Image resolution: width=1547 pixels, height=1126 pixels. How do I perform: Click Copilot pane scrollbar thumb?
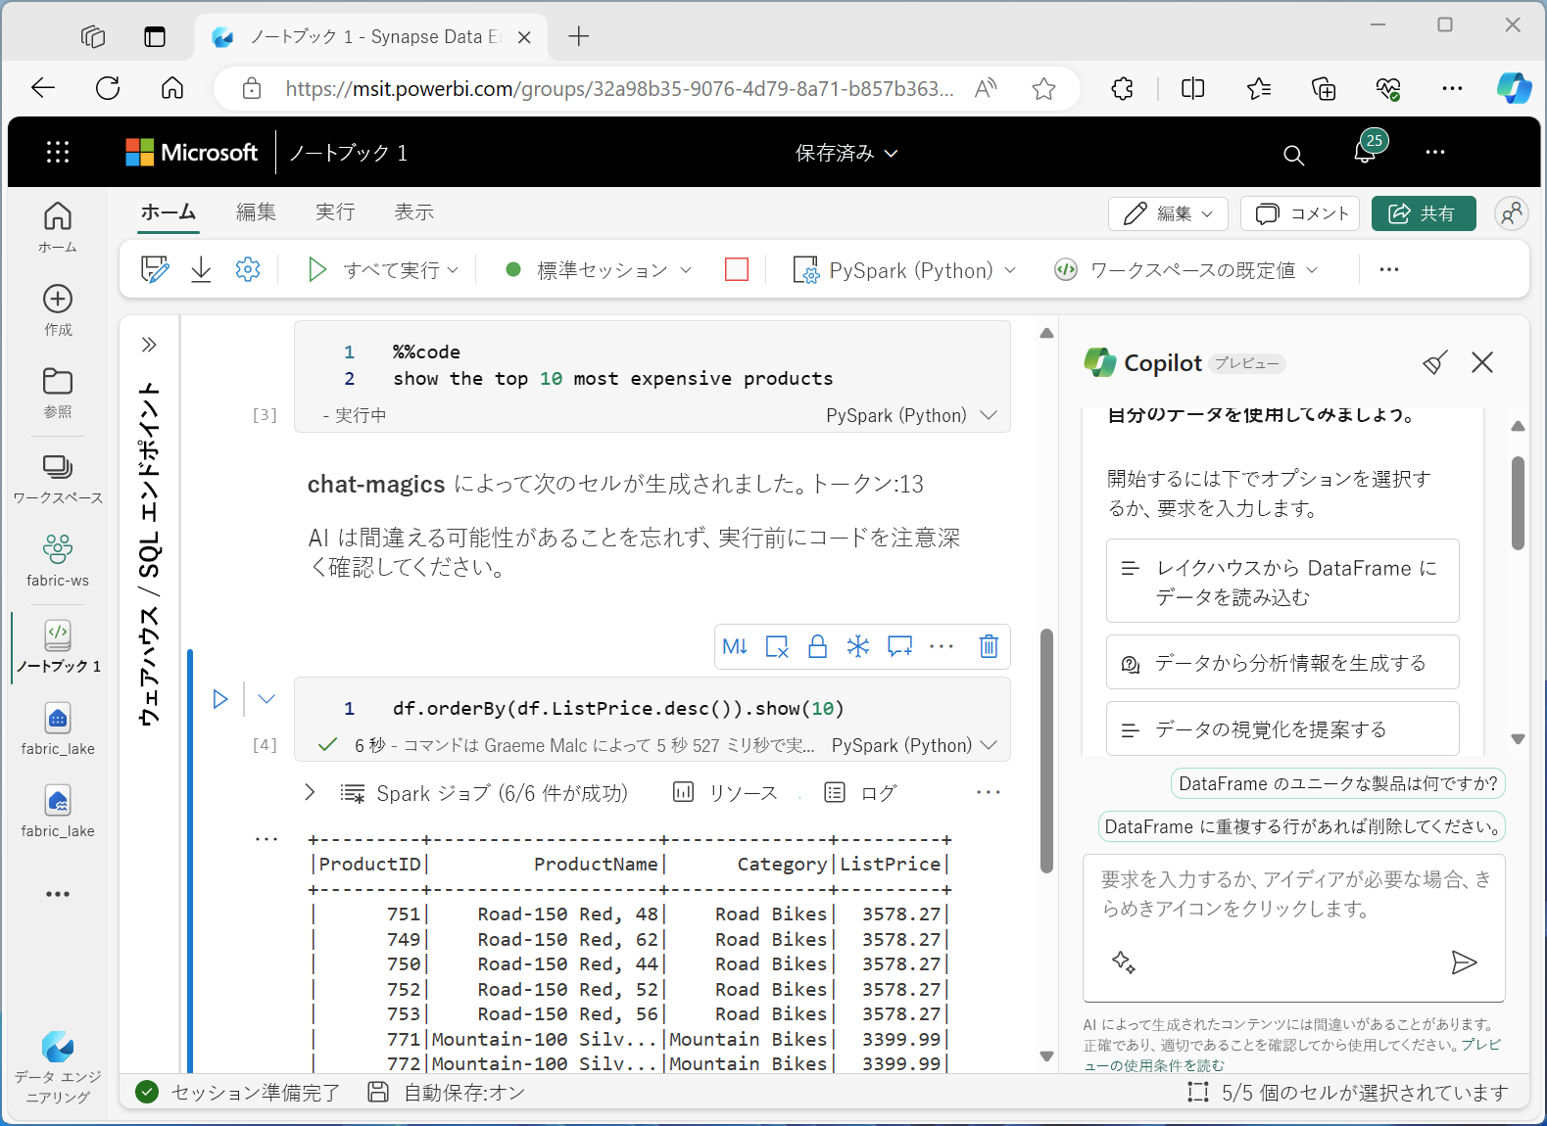tap(1518, 503)
